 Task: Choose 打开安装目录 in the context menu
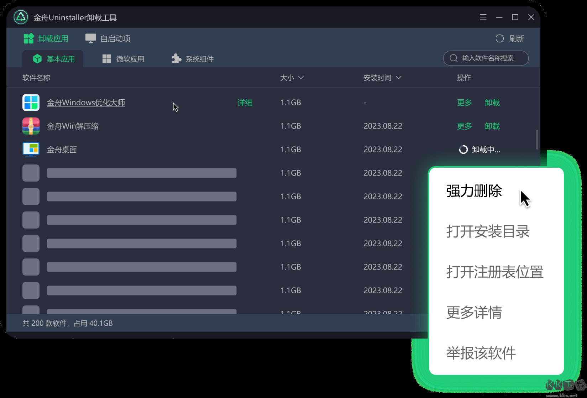point(488,231)
